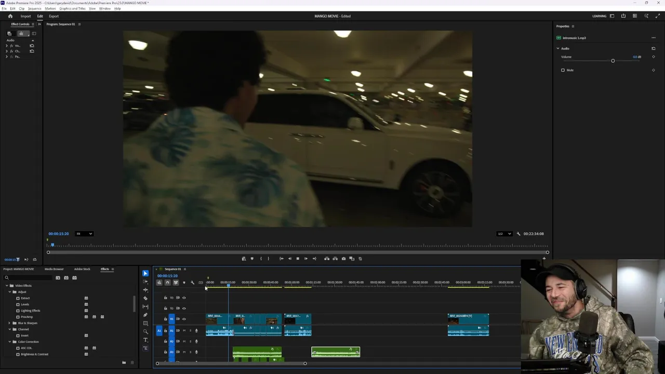Select the Zoom tool magnifier
665x374 pixels.
click(145, 331)
